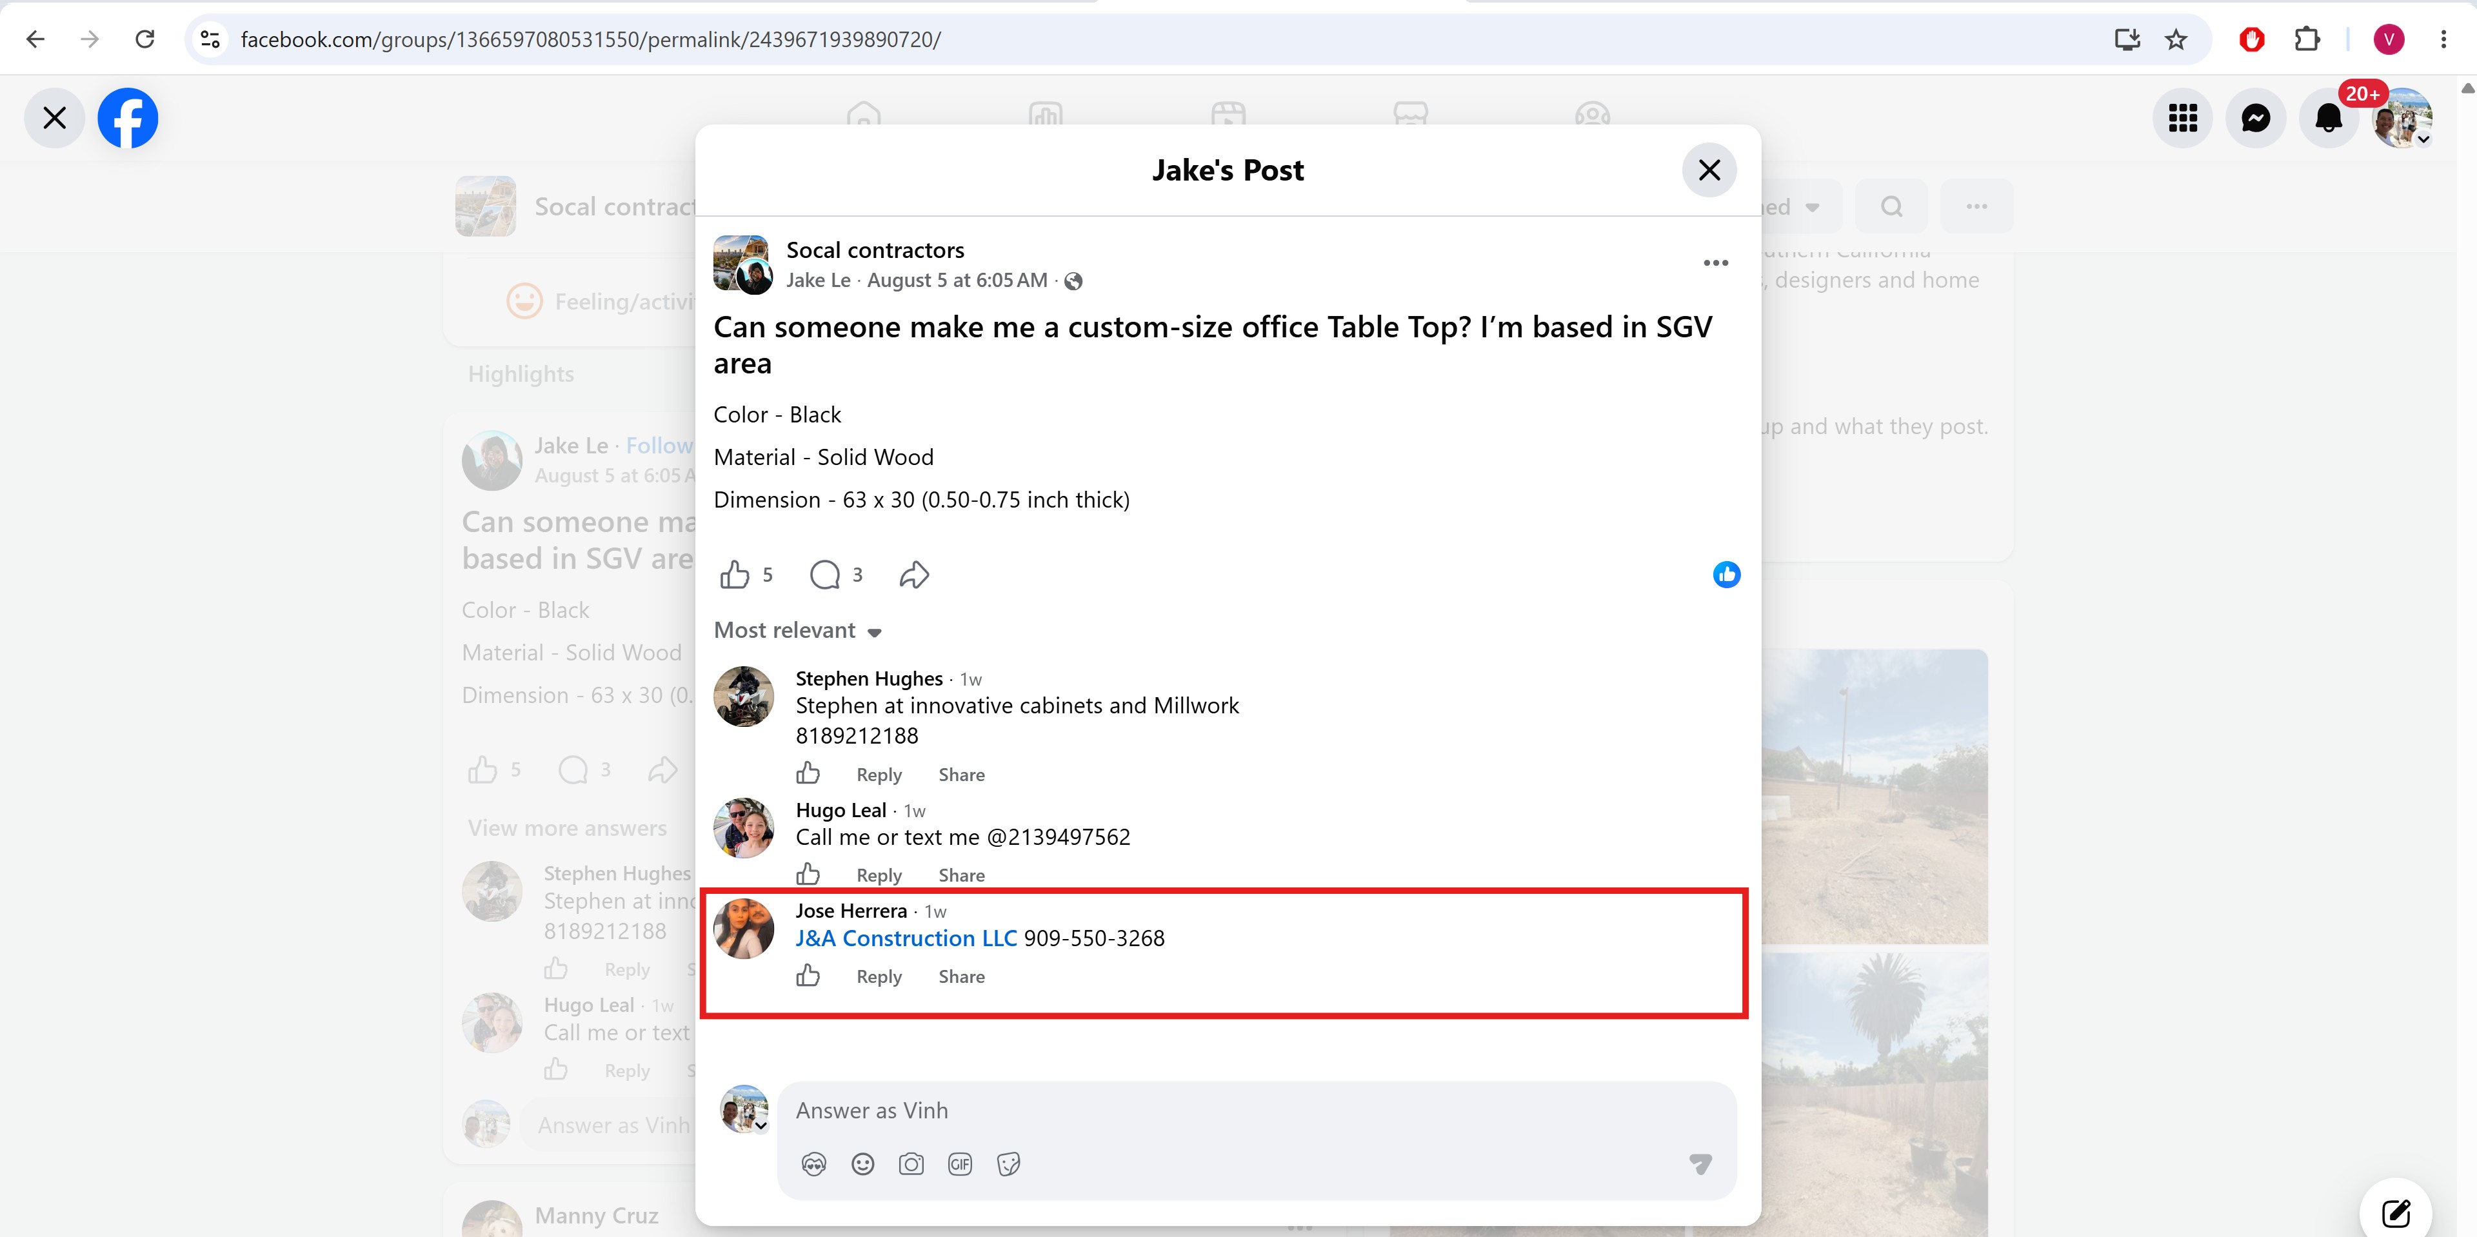This screenshot has height=1237, width=2477.
Task: Click the install app icon in address bar
Action: (x=2127, y=39)
